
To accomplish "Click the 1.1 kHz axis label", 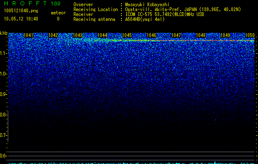I will (3, 53).
